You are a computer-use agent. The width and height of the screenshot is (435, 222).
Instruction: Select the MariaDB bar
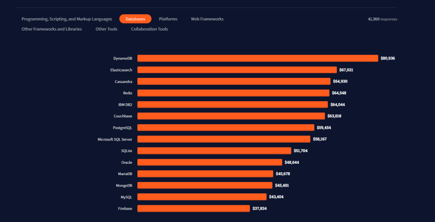[205, 174]
